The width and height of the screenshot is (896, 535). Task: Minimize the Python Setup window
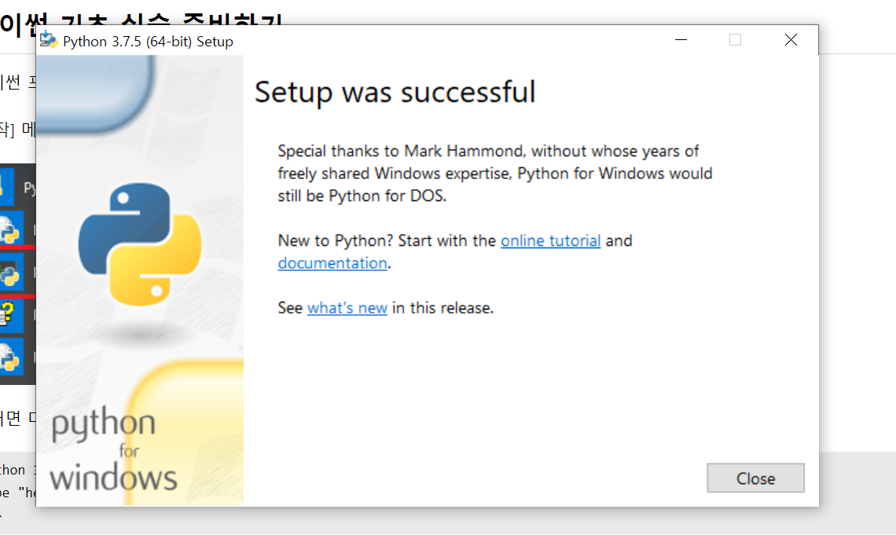click(x=681, y=40)
